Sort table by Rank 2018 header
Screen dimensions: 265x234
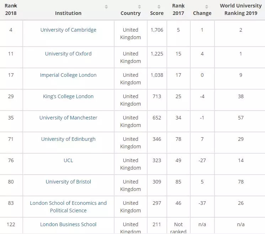point(11,10)
